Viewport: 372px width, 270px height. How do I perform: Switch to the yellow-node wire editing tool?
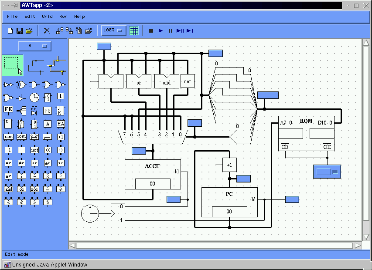pyautogui.click(x=57, y=64)
